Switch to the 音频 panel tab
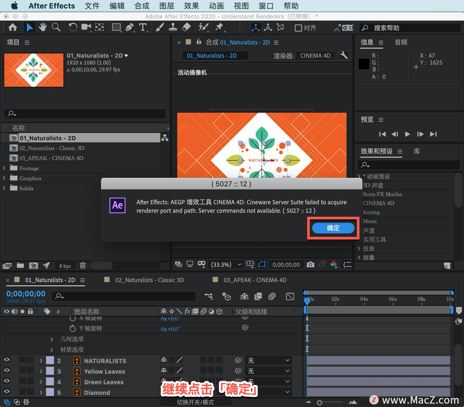The image size is (464, 407). pyautogui.click(x=401, y=42)
